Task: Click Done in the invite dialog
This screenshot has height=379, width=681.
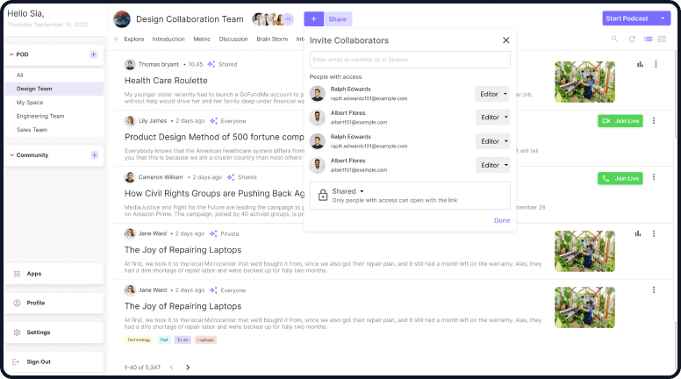Action: point(501,220)
